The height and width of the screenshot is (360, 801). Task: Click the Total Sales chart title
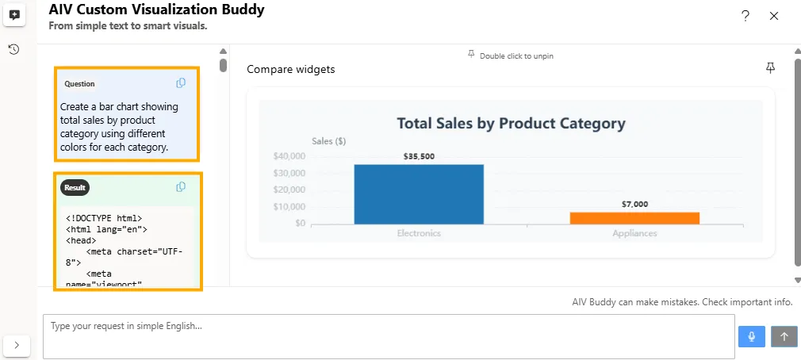511,124
